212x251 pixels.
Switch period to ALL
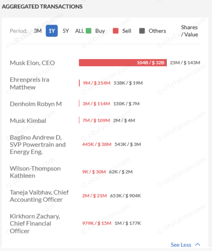click(80, 31)
